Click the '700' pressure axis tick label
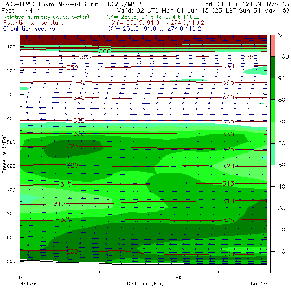 coord(11,190)
